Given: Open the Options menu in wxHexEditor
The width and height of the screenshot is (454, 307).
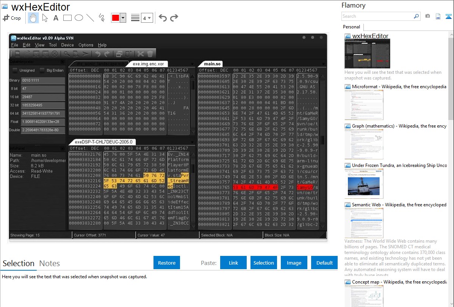Looking at the screenshot, I should click(x=86, y=45).
